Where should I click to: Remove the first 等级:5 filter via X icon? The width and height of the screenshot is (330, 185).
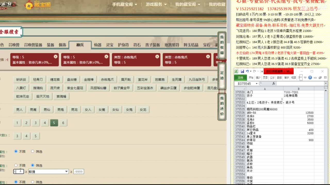56,56
